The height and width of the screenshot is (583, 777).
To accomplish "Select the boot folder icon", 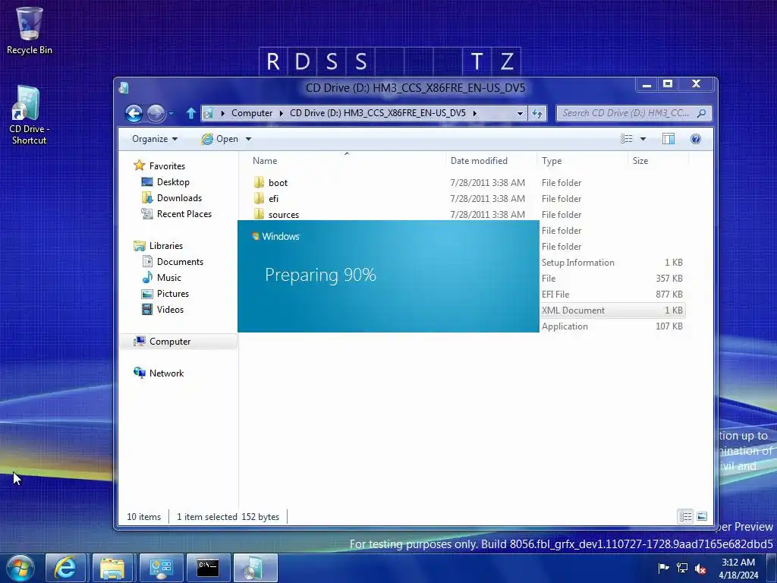I will (259, 182).
